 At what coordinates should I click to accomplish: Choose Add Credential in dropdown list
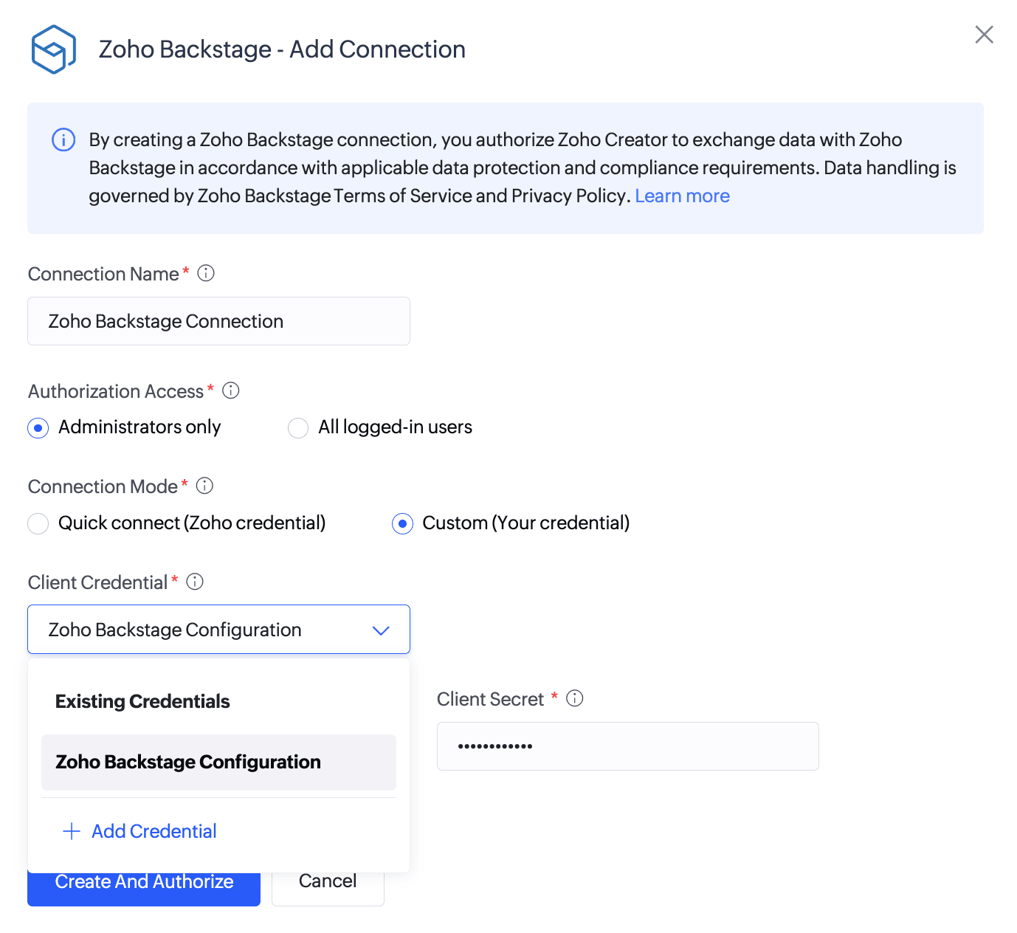[x=154, y=831]
